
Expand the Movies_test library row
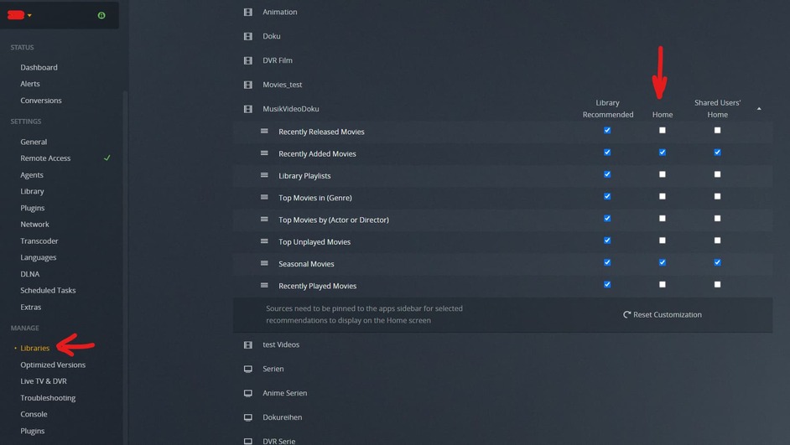(x=502, y=85)
